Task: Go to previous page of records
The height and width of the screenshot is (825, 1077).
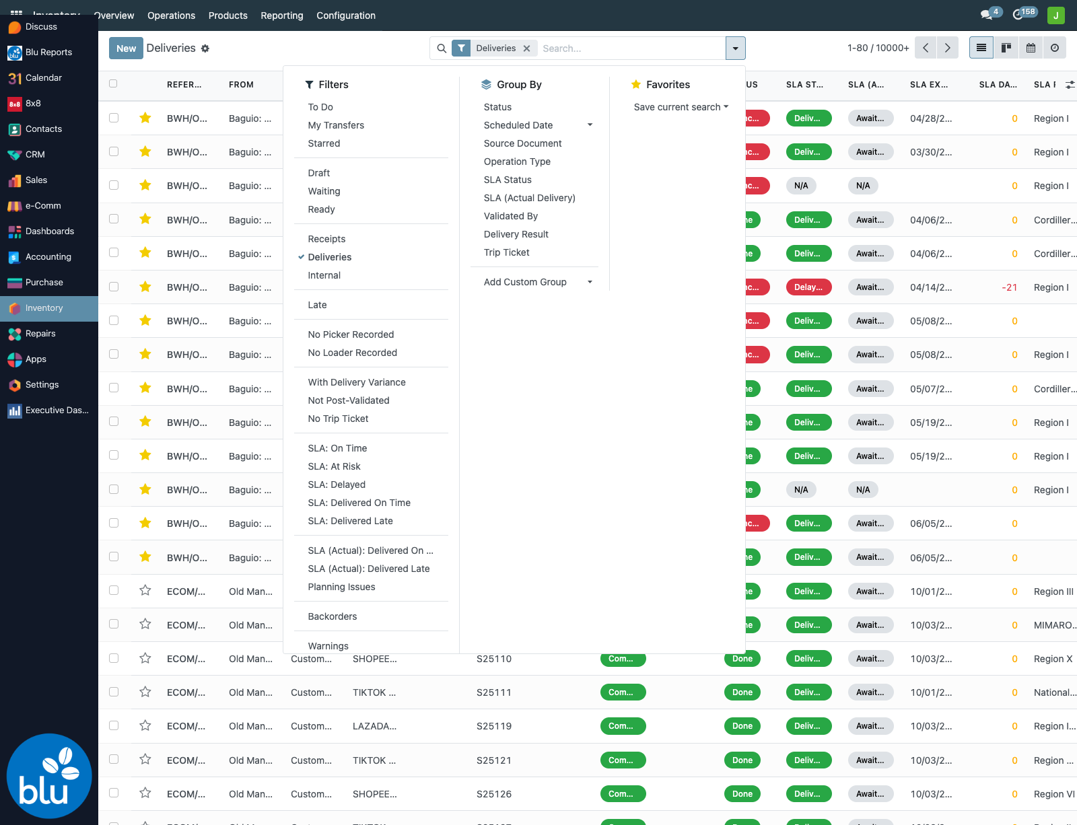Action: 926,48
